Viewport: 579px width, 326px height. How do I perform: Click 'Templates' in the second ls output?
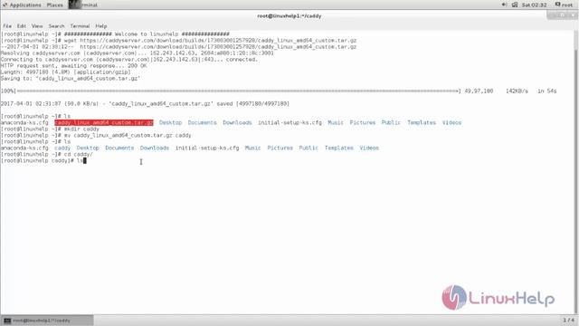point(338,148)
